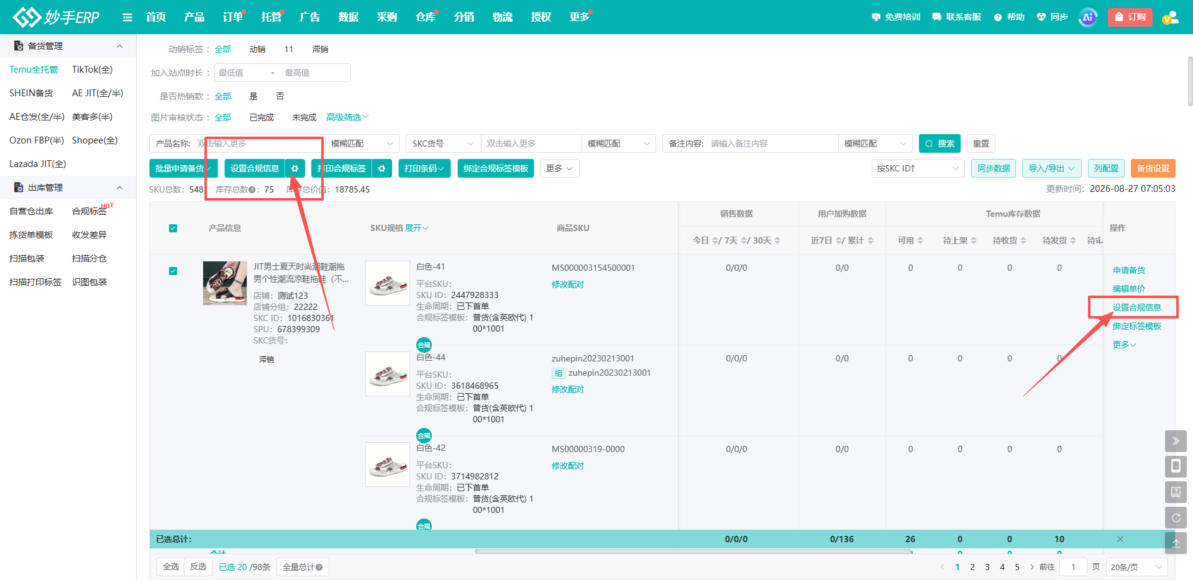The image size is (1193, 580).
Task: Expand the 高级筛选 advanced filter
Action: click(347, 117)
